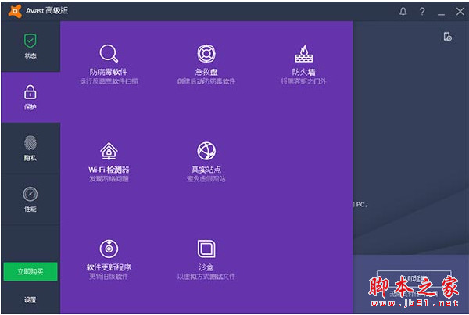Open 设置 settings in the sidebar
This screenshot has height=315, width=469.
[30, 299]
